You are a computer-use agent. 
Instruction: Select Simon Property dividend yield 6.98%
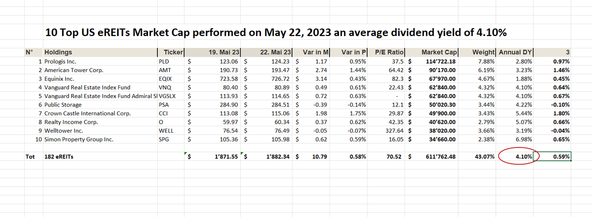(x=515, y=139)
